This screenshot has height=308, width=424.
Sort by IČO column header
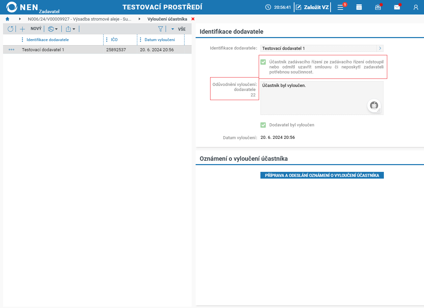pos(114,40)
